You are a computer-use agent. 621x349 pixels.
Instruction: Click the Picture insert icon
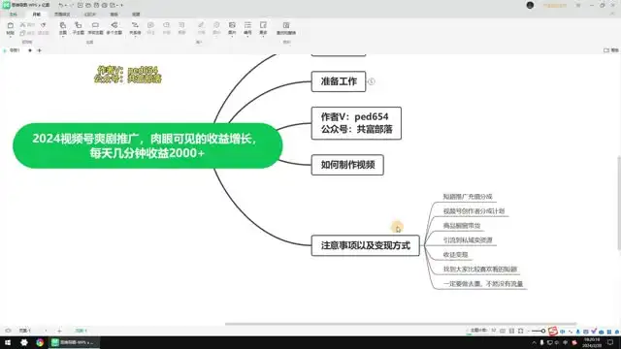[232, 25]
